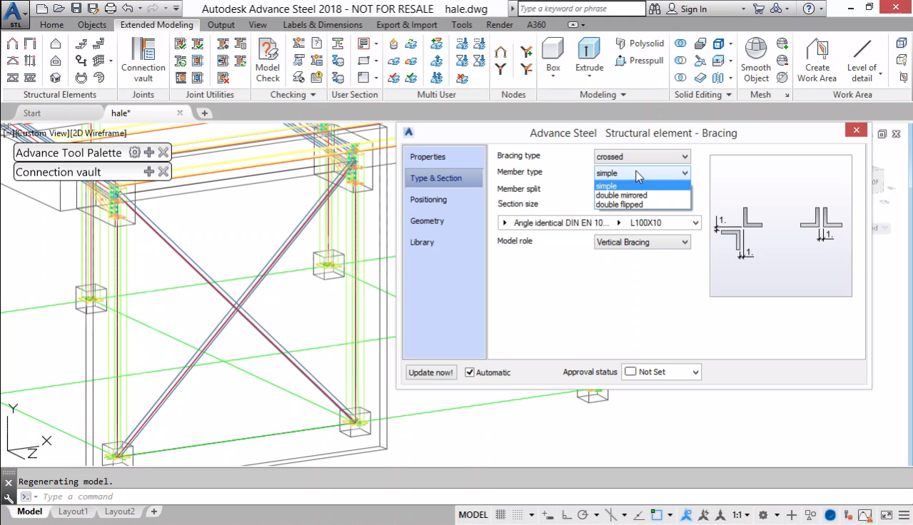Open the Positioning tab in Bracing dialog
This screenshot has height=525, width=913.
[x=444, y=200]
